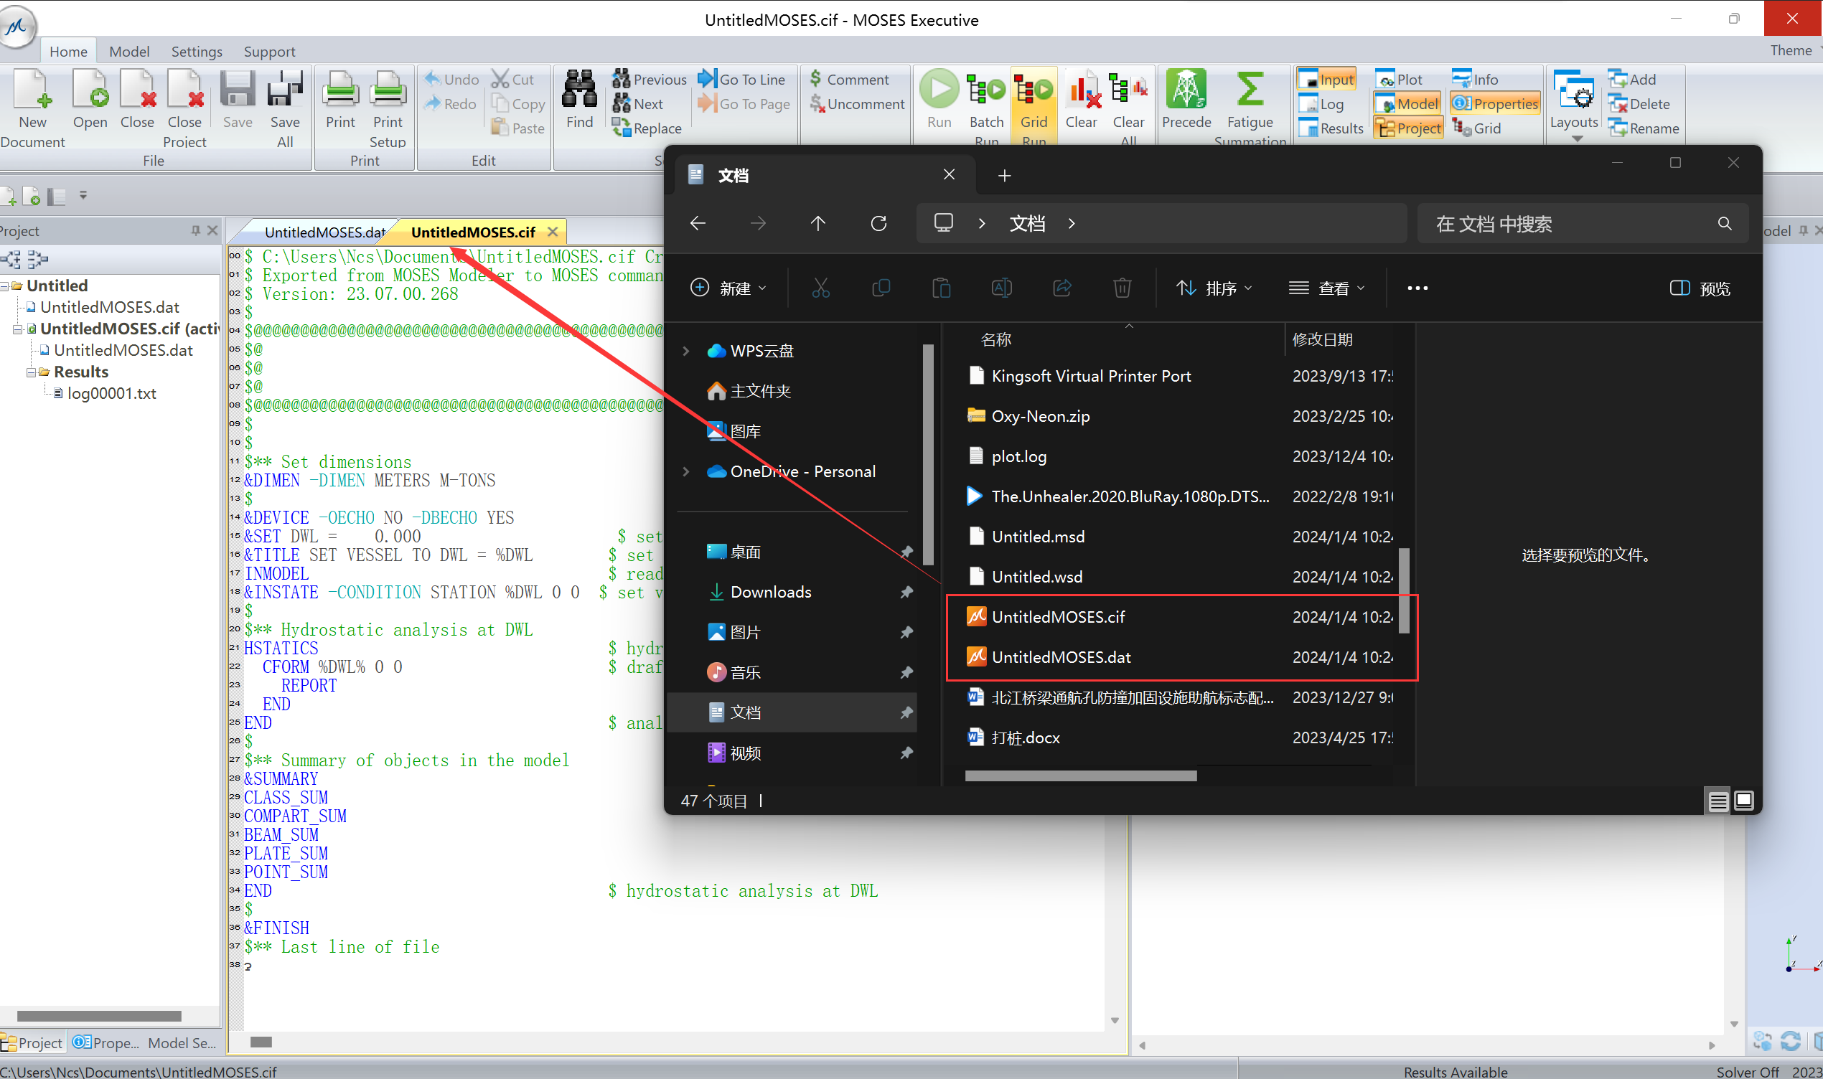Click the Go To Line button

point(741,79)
